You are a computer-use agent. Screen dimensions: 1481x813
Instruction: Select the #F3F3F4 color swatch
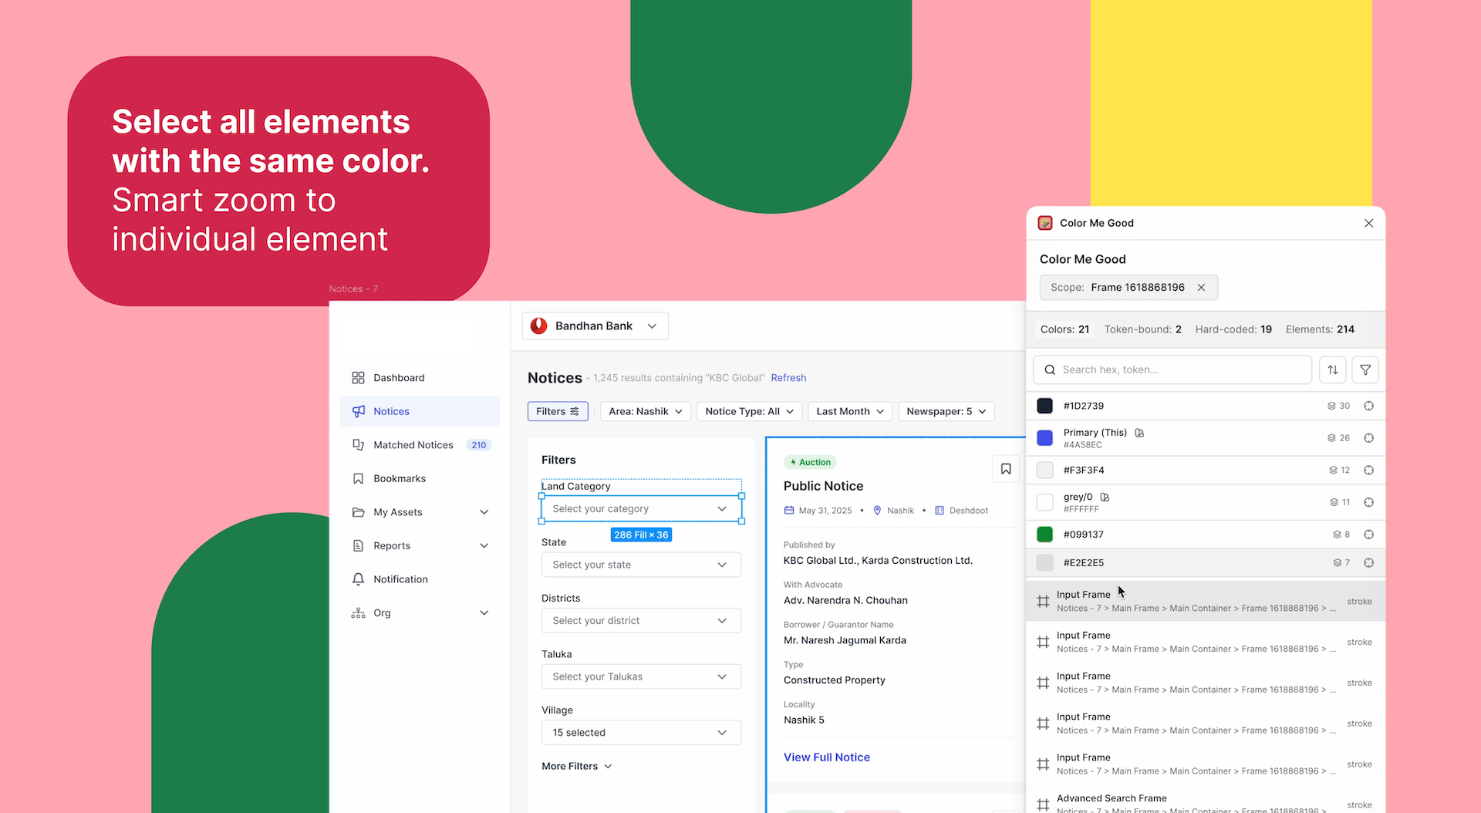tap(1044, 470)
